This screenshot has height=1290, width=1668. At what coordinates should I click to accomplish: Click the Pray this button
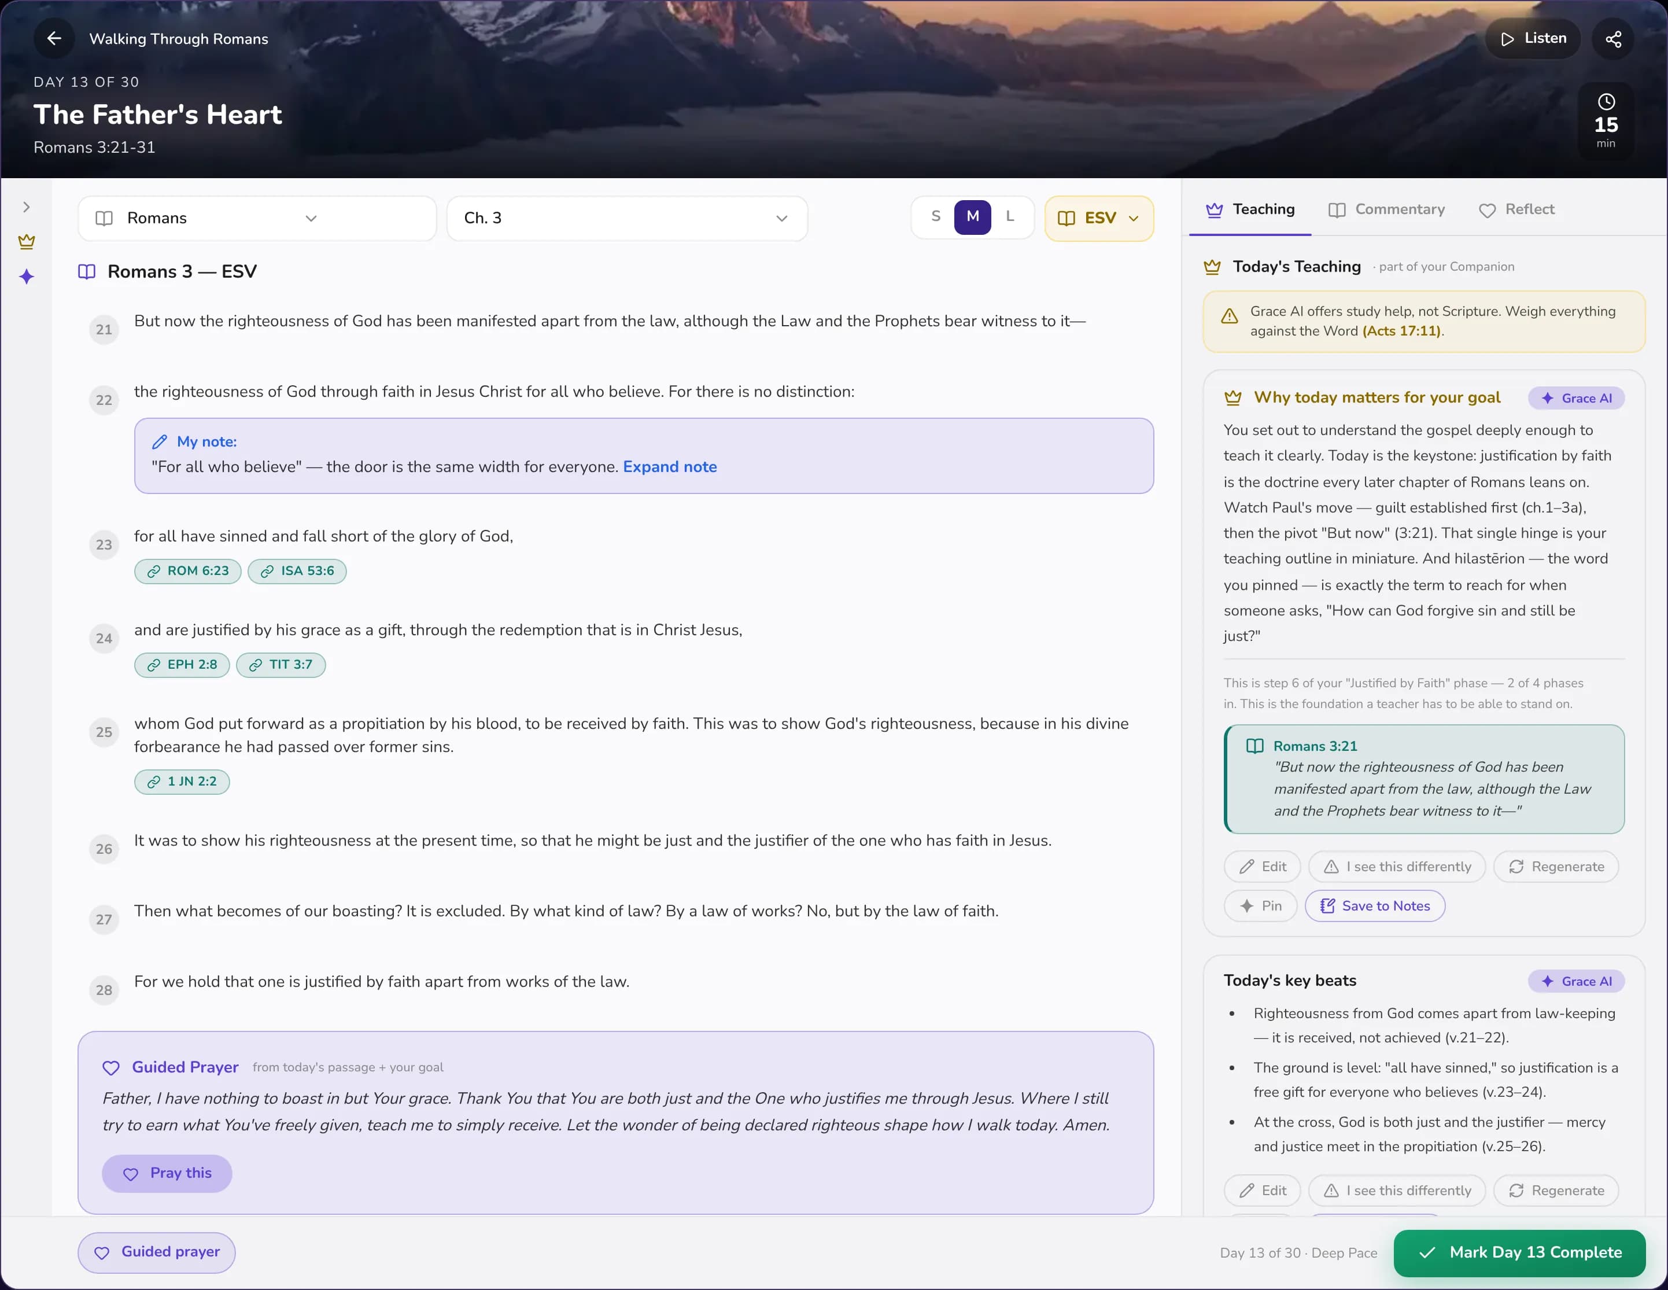pos(167,1174)
